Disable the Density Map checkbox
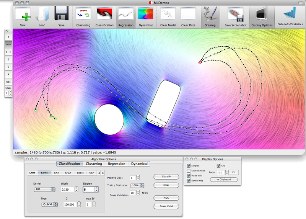The width and height of the screenshot is (306, 219). click(x=189, y=181)
